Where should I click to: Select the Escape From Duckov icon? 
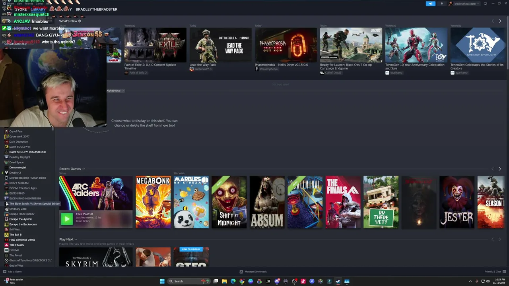(x=6, y=214)
